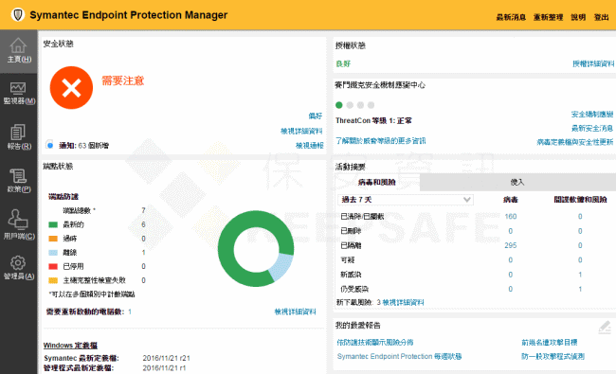Click the yellow 主機完整性檢查失敗 legend swatch

pyautogui.click(x=53, y=280)
